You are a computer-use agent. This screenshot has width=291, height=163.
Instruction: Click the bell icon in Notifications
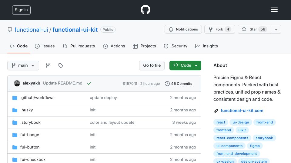tap(171, 29)
